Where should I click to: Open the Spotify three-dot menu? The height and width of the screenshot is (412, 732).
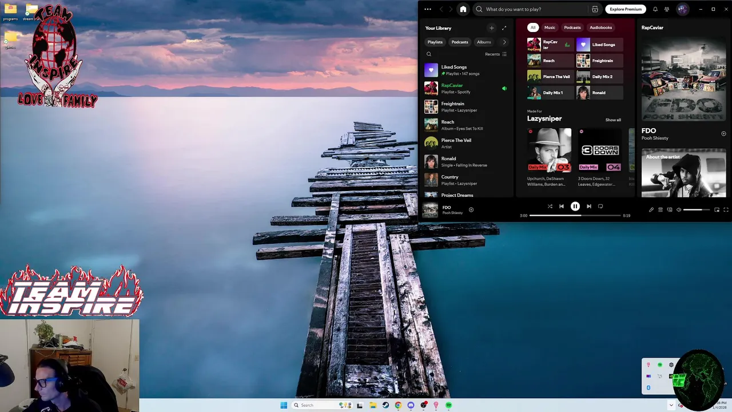coord(428,9)
